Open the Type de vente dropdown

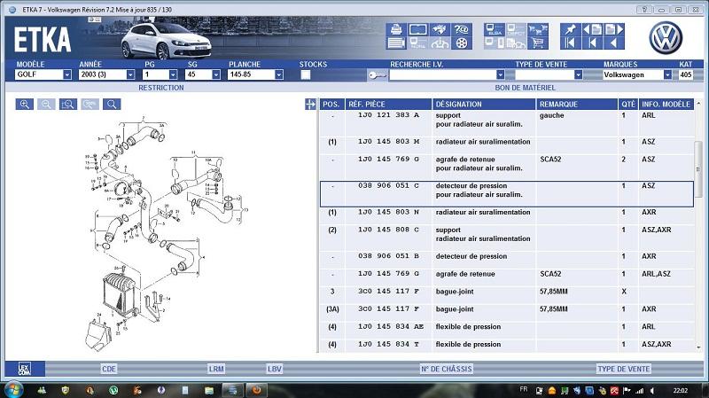pos(578,74)
